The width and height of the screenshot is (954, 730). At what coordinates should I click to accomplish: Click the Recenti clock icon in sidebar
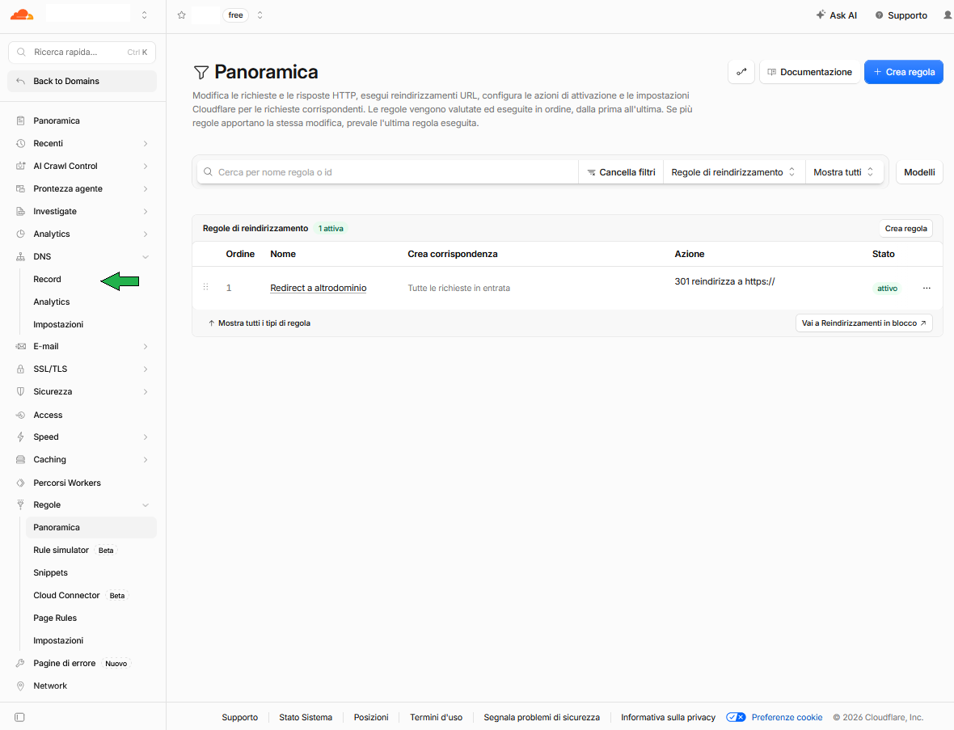21,144
